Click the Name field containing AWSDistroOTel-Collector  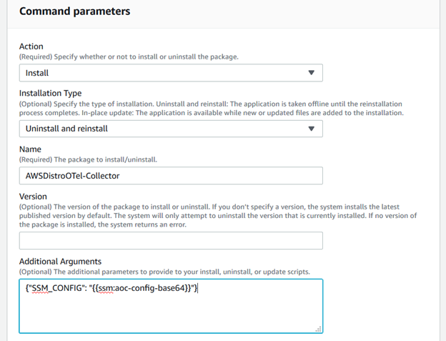(x=170, y=176)
